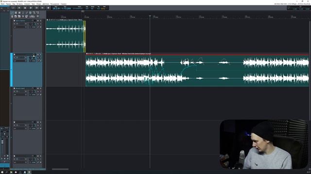Click the horizontal arrange scrollbar thumb
The image size is (311, 174).
pos(60,169)
